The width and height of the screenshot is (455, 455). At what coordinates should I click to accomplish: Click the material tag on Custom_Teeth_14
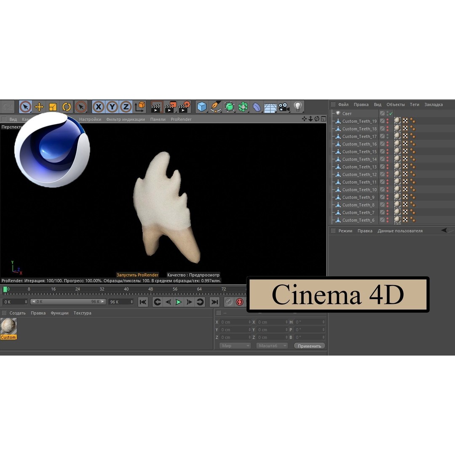(397, 159)
